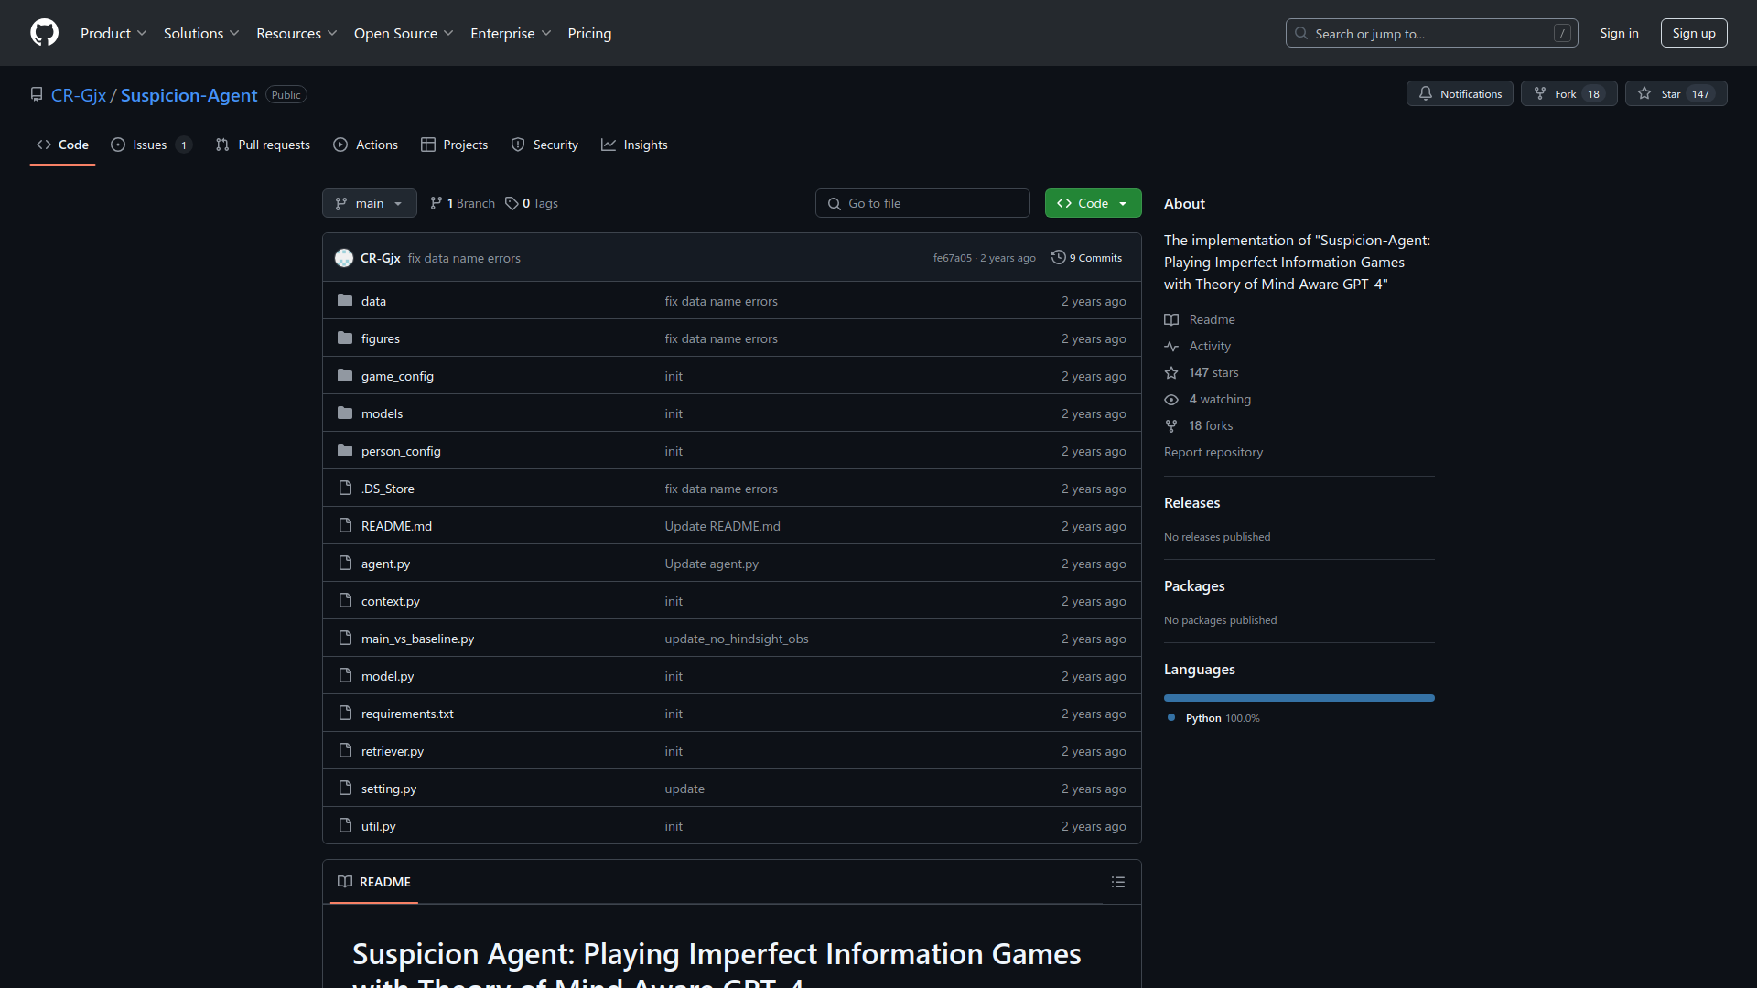Select the README tab heading

374,882
